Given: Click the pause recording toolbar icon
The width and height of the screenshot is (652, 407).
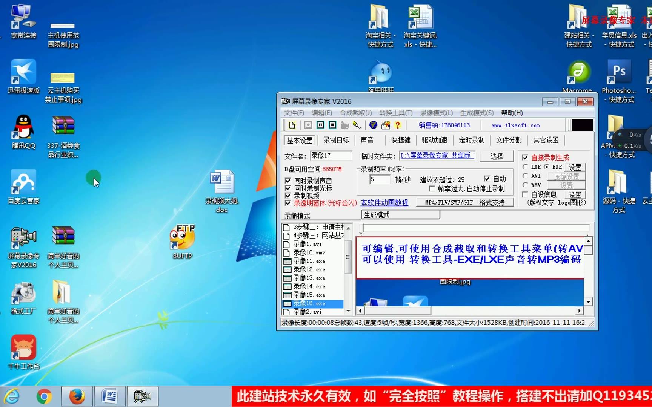Looking at the screenshot, I should [320, 125].
